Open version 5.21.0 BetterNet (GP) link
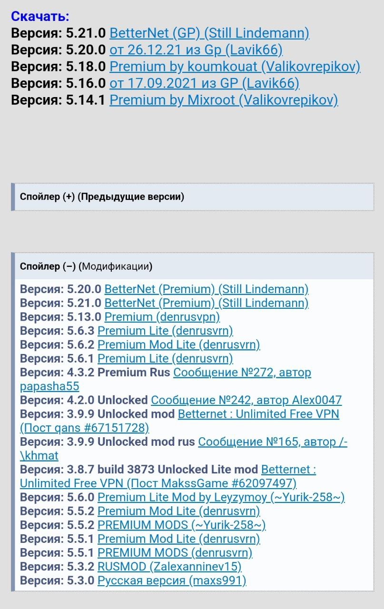384x609 pixels. click(x=209, y=33)
